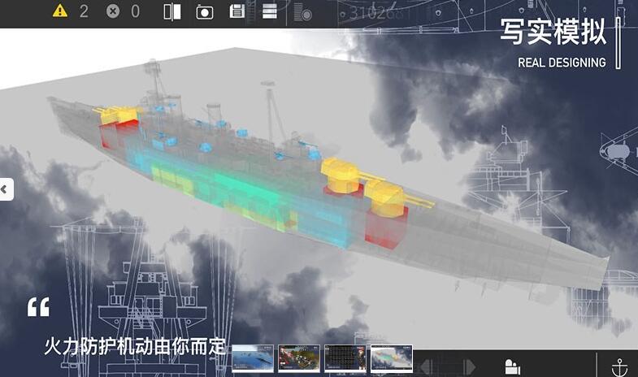Select the third thumbnail with dark grid
This screenshot has height=377, width=638.
(x=345, y=358)
